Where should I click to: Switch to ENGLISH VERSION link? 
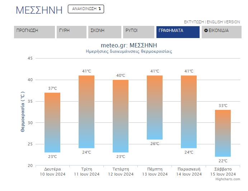pos(223,22)
